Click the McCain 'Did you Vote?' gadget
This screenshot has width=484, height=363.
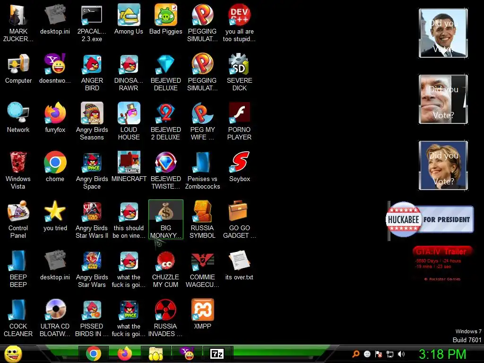coord(443,99)
